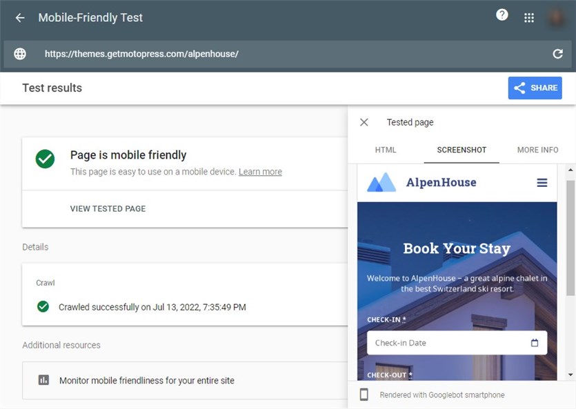
Task: Open the Learn more link
Action: 260,172
